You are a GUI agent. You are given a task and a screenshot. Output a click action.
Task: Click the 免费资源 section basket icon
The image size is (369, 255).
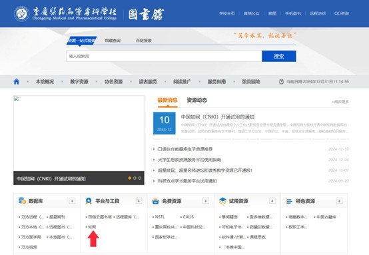155,201
